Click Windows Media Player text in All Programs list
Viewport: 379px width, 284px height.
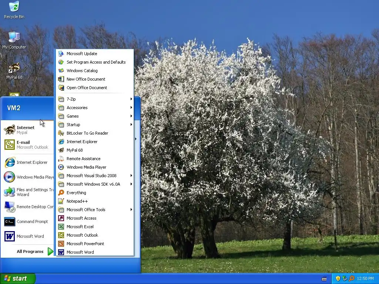(87, 167)
